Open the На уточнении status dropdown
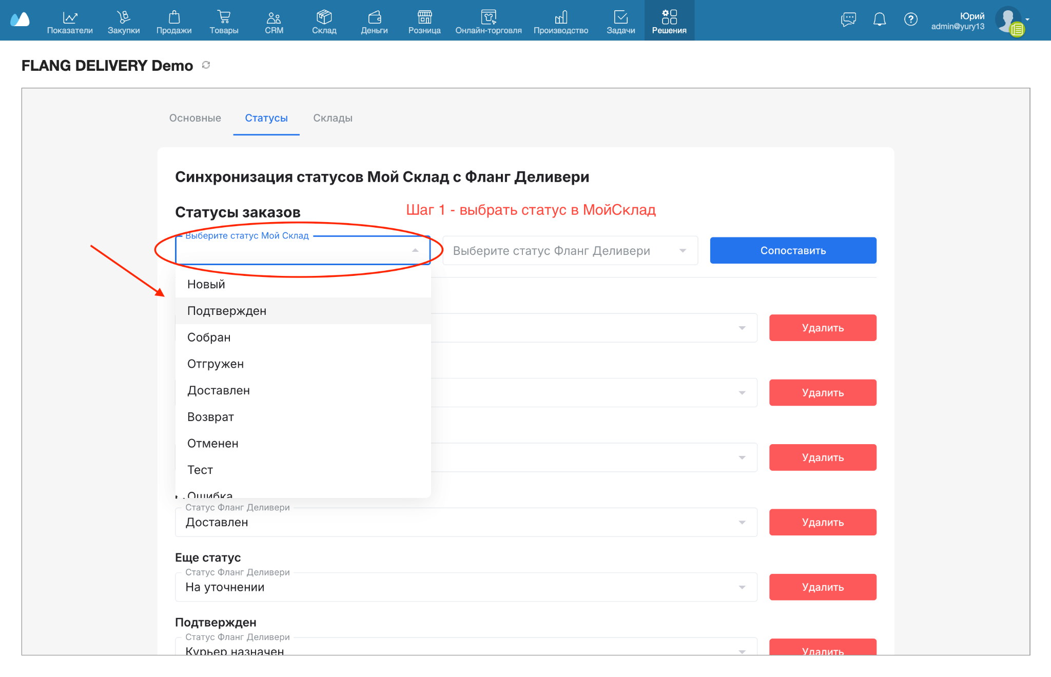This screenshot has width=1051, height=677. pyautogui.click(x=466, y=587)
